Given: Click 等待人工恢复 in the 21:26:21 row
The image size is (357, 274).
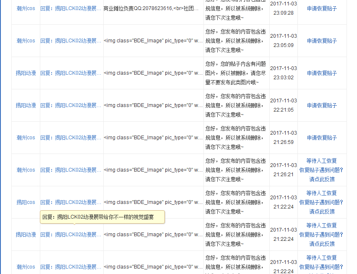Looking at the screenshot, I should (x=322, y=161).
